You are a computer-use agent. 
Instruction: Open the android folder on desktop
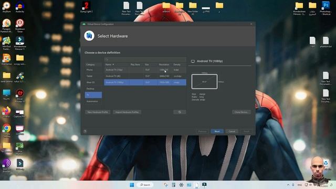click(x=166, y=7)
